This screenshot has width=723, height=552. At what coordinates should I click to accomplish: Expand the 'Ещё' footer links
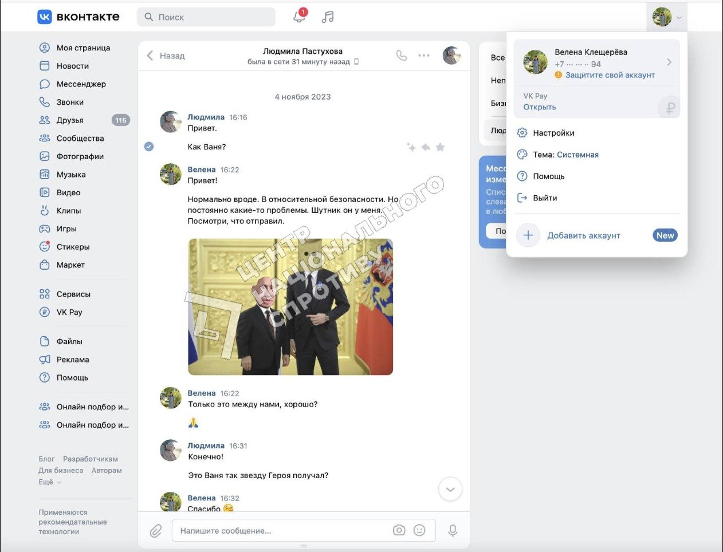pyautogui.click(x=50, y=482)
